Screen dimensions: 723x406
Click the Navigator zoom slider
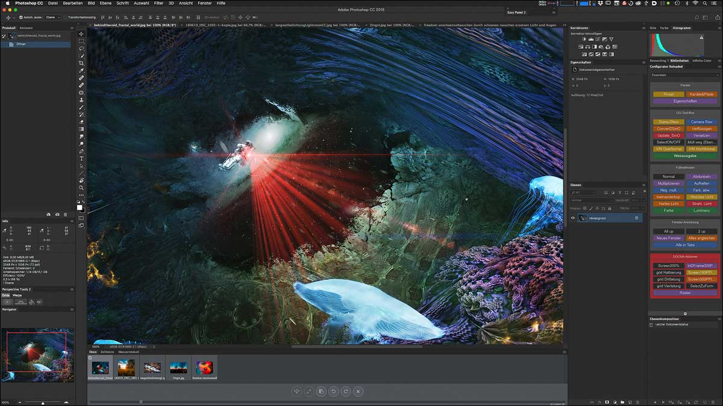point(42,402)
